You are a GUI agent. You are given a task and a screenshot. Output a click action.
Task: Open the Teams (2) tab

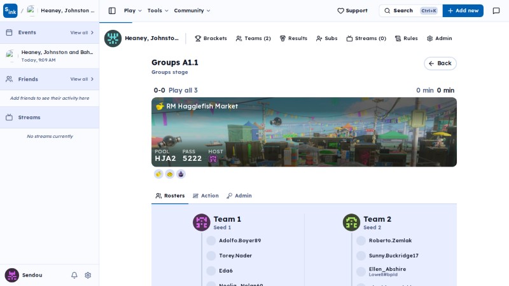click(x=253, y=38)
